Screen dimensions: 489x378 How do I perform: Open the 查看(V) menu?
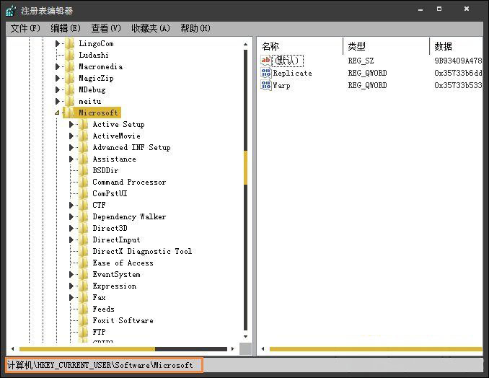[106, 28]
